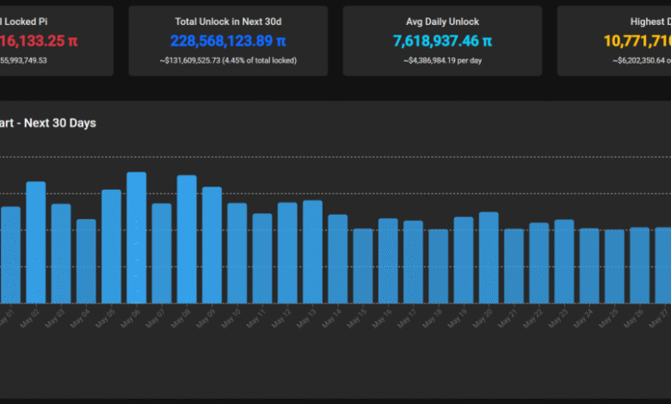Click the May 01 bar in chart

10,255
